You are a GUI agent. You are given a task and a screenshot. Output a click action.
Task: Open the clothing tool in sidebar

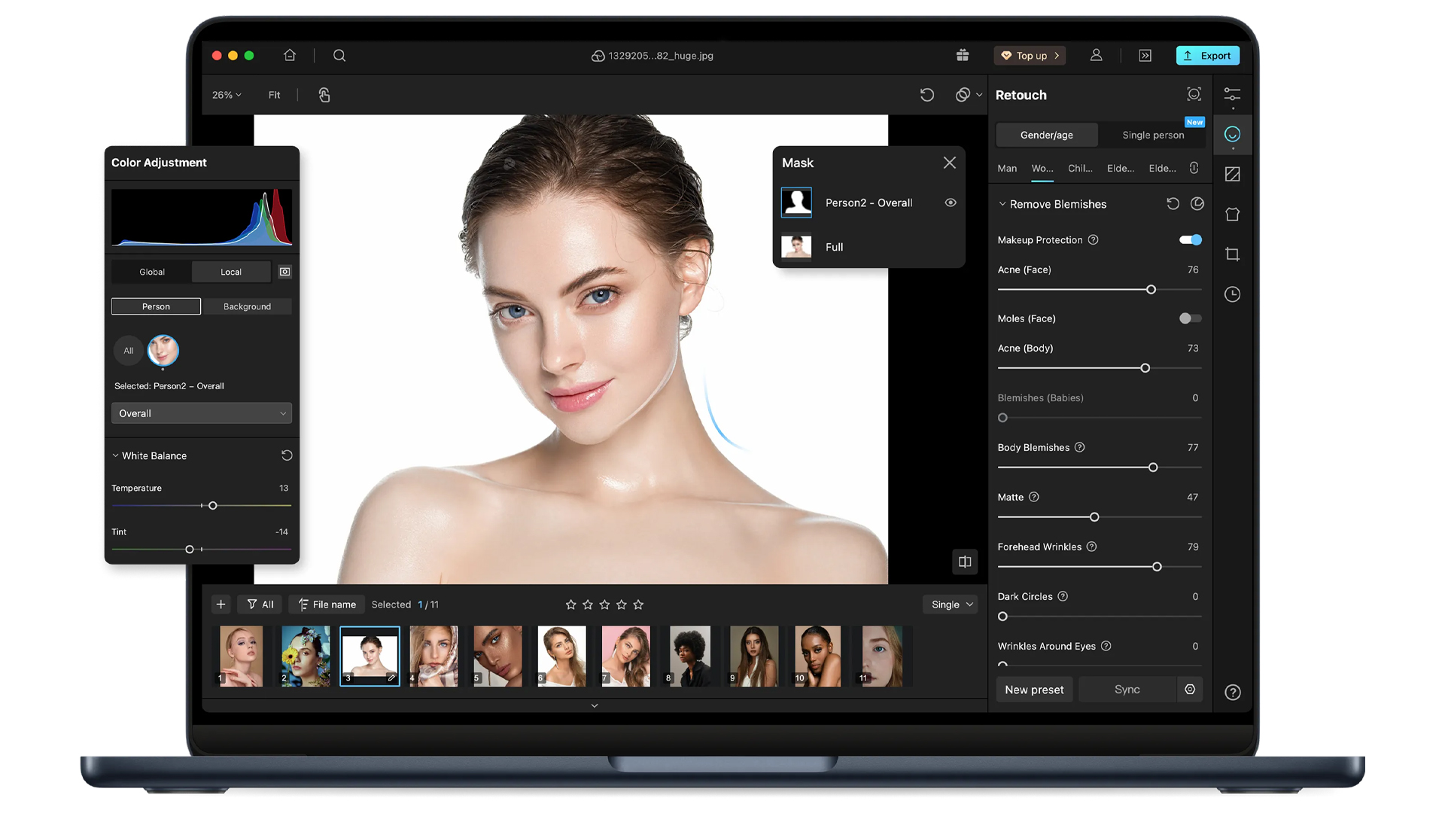[x=1232, y=215]
